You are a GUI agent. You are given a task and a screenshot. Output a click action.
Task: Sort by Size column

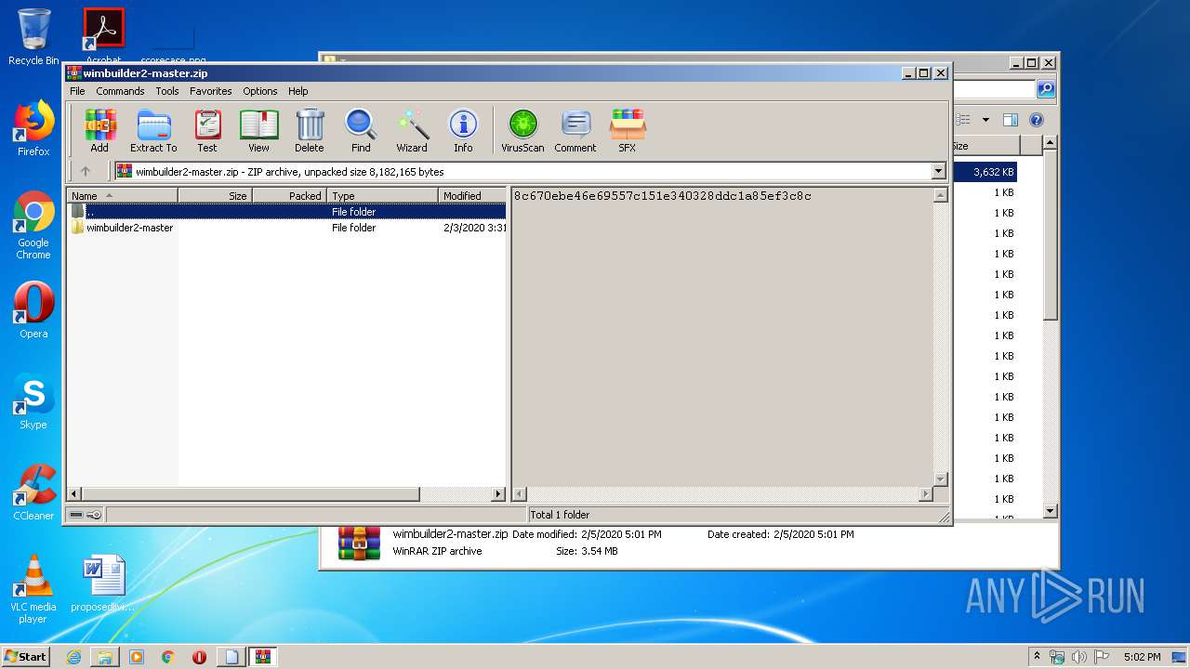[215, 196]
